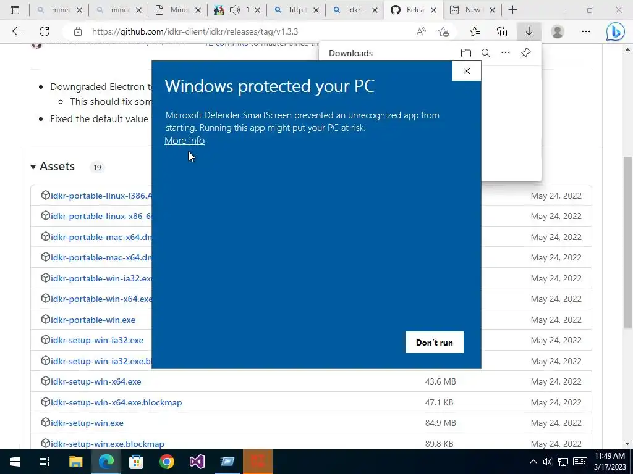Search downloads using magnifier icon
This screenshot has height=474, width=633.
pyautogui.click(x=486, y=53)
